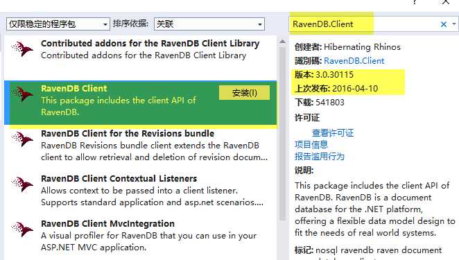Click the 创建者: Hibernating Rhinos text
Screen dimensions: 459x260
pyautogui.click(x=347, y=47)
